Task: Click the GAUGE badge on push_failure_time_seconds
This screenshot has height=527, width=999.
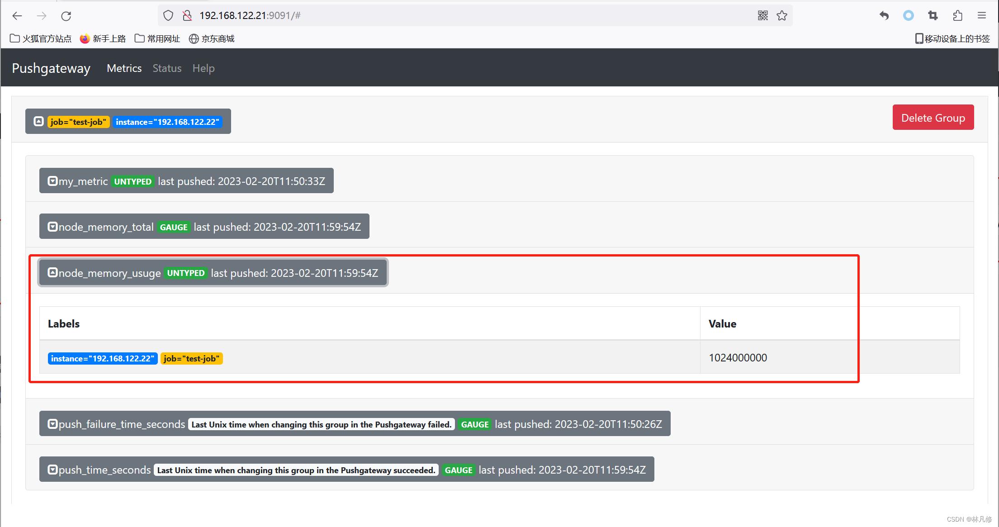Action: (x=475, y=424)
